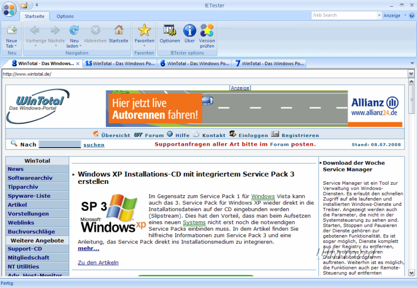The image size is (417, 288).
Task: Open Buchvorschläge in the sidebar
Action: coord(37,232)
